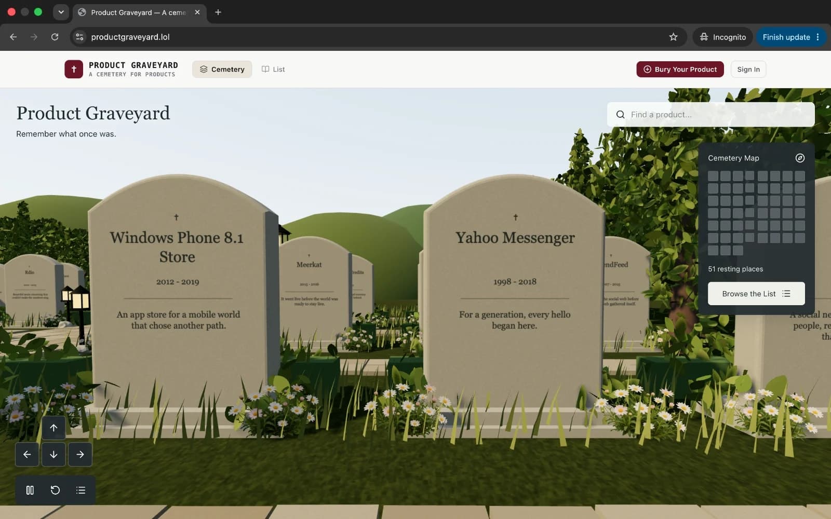Close the Product Graveyard browser tab
This screenshot has width=831, height=519.
[x=197, y=12]
